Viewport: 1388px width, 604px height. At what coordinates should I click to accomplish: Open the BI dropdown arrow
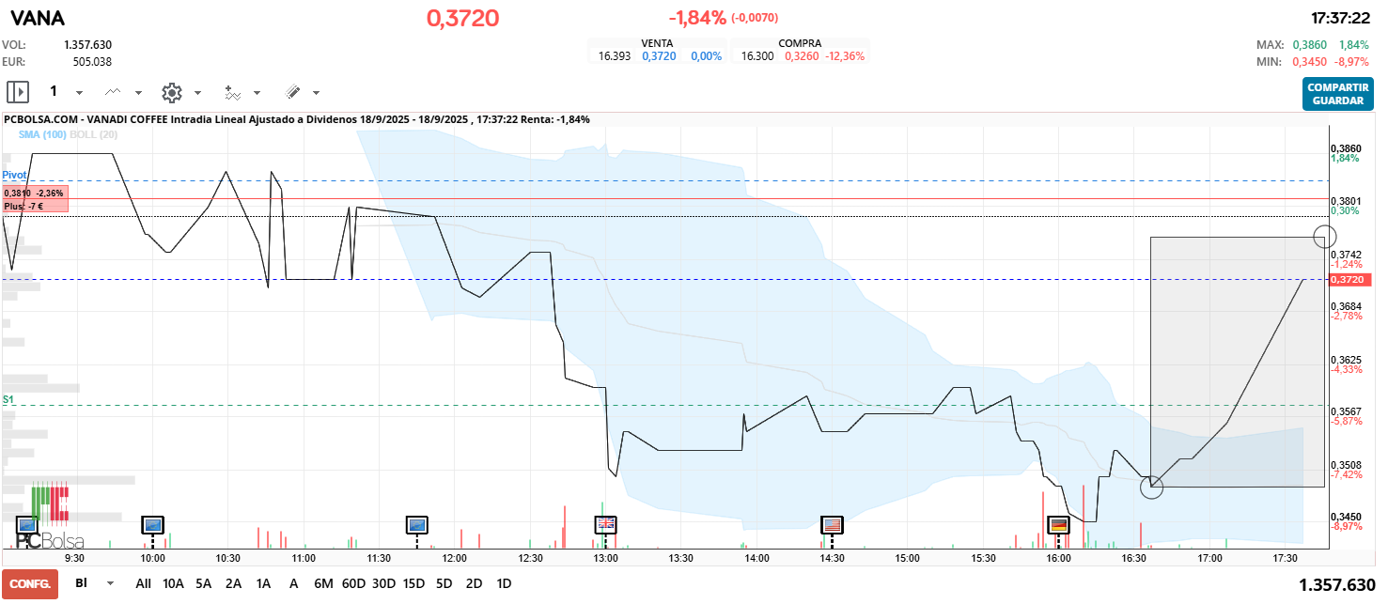point(111,583)
